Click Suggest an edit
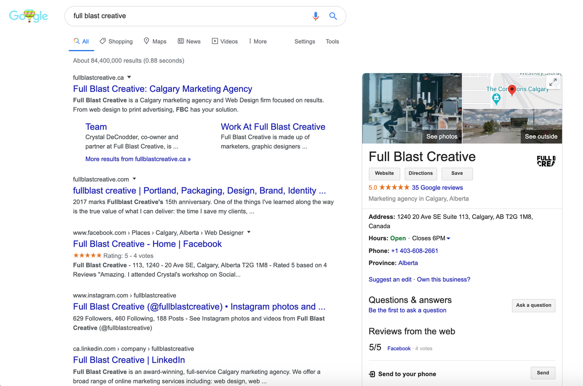 pos(390,280)
